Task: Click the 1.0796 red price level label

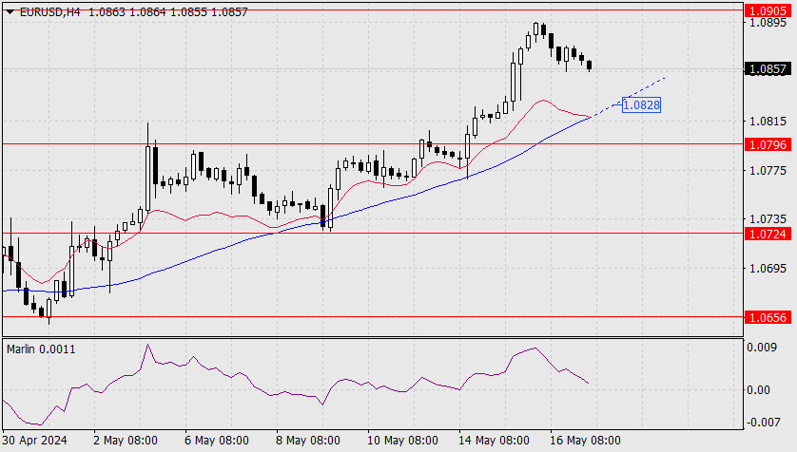Action: click(x=768, y=145)
